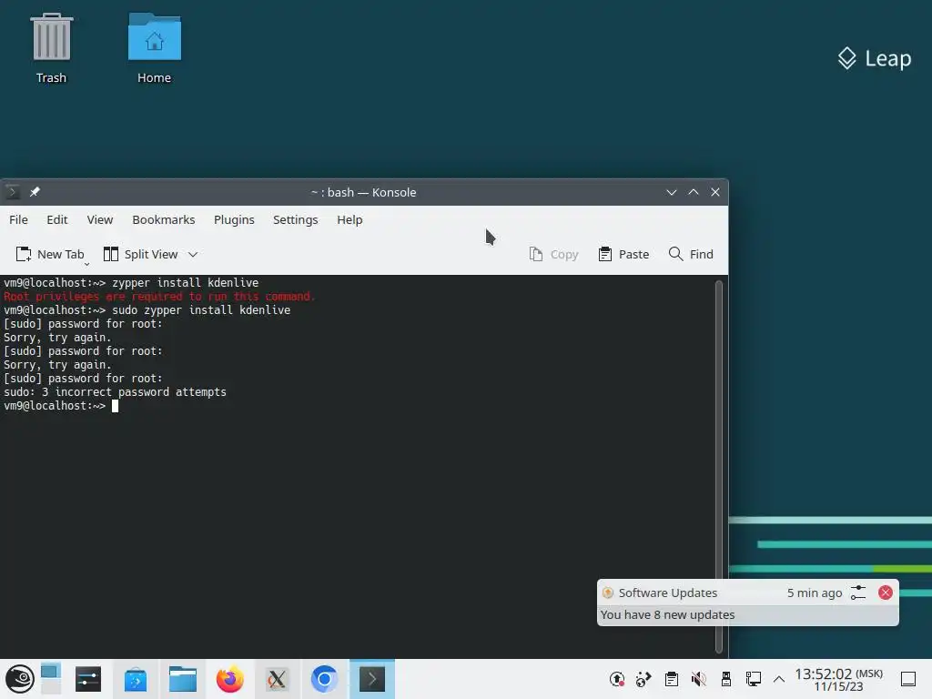
Task: Open a New Tab in Konsole
Action: [x=50, y=255]
